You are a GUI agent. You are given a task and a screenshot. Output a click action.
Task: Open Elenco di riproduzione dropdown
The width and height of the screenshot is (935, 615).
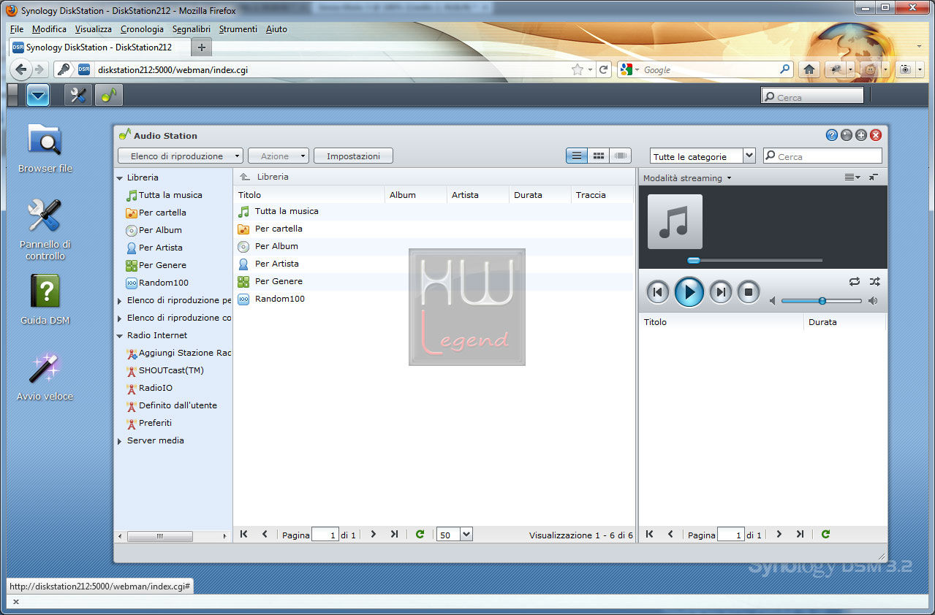(x=181, y=156)
